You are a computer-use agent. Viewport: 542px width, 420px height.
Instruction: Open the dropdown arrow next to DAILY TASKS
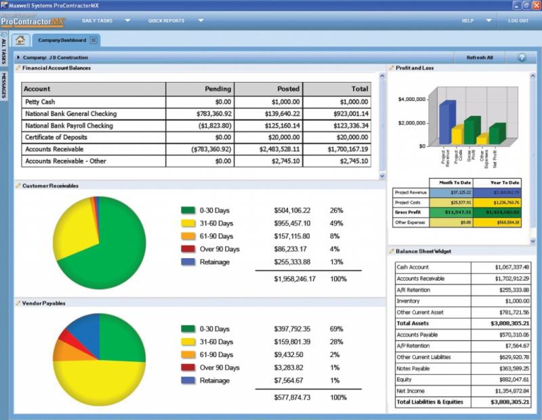tap(127, 20)
